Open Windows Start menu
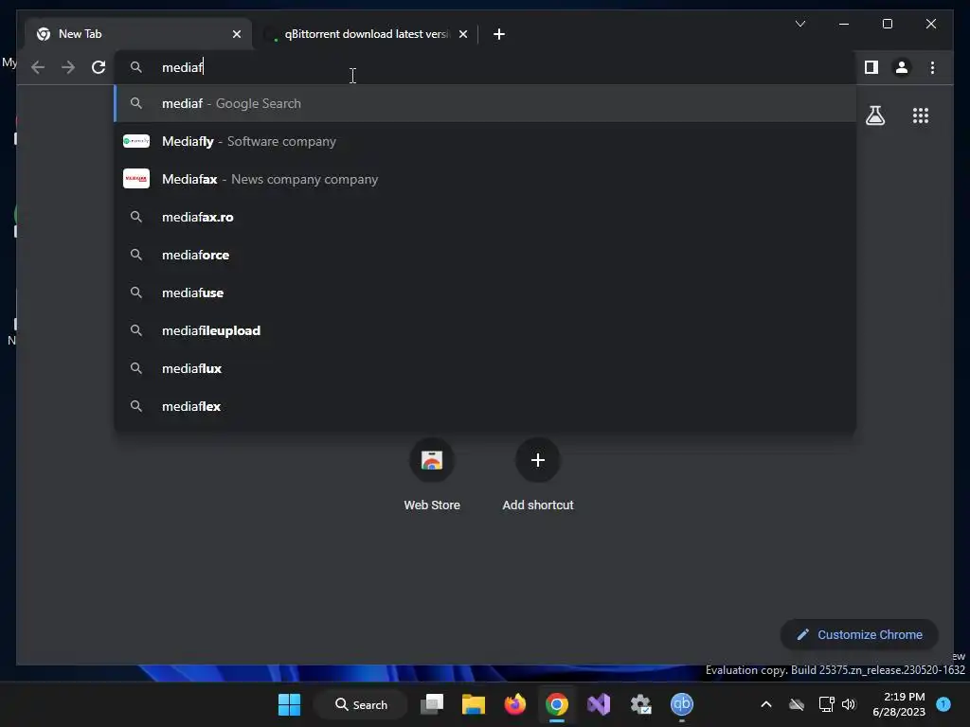This screenshot has height=727, width=970. point(289,704)
